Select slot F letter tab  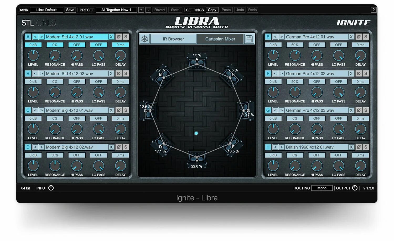pyautogui.click(x=268, y=74)
